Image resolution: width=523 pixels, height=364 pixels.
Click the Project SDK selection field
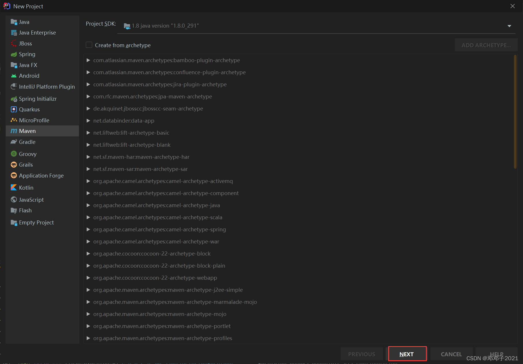(317, 26)
